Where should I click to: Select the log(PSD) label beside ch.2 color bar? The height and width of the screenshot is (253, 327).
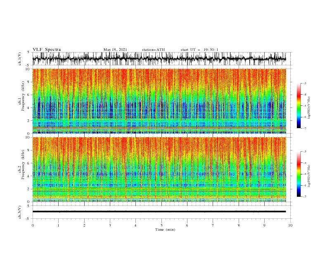pos(309,176)
